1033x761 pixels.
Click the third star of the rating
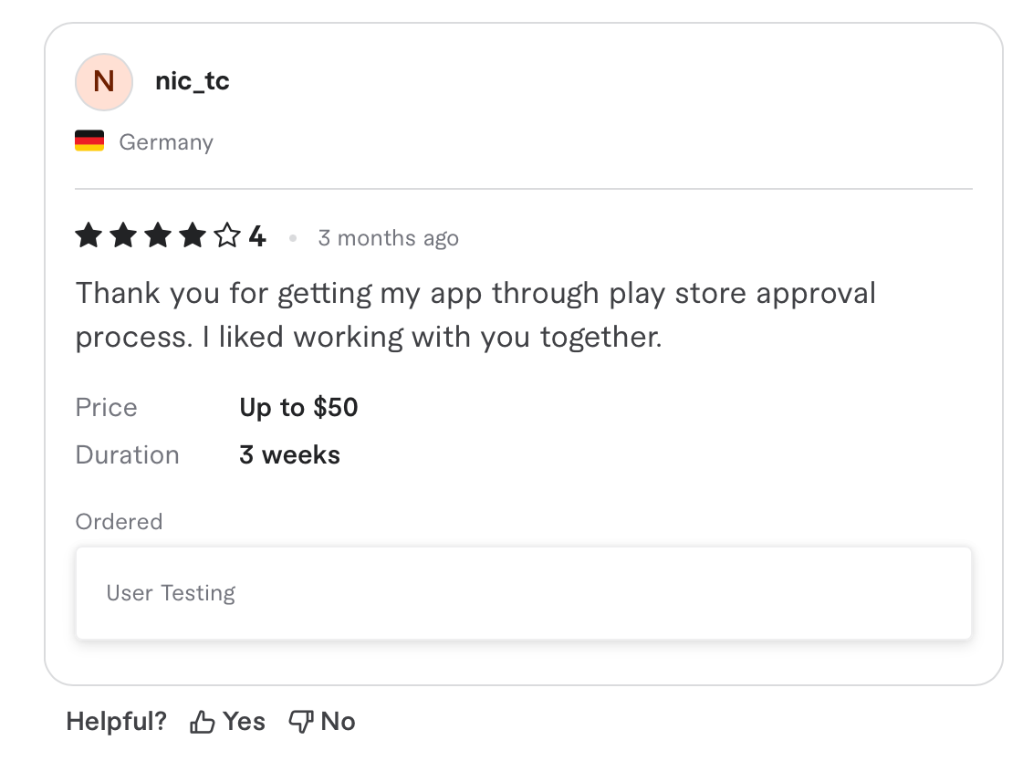158,235
